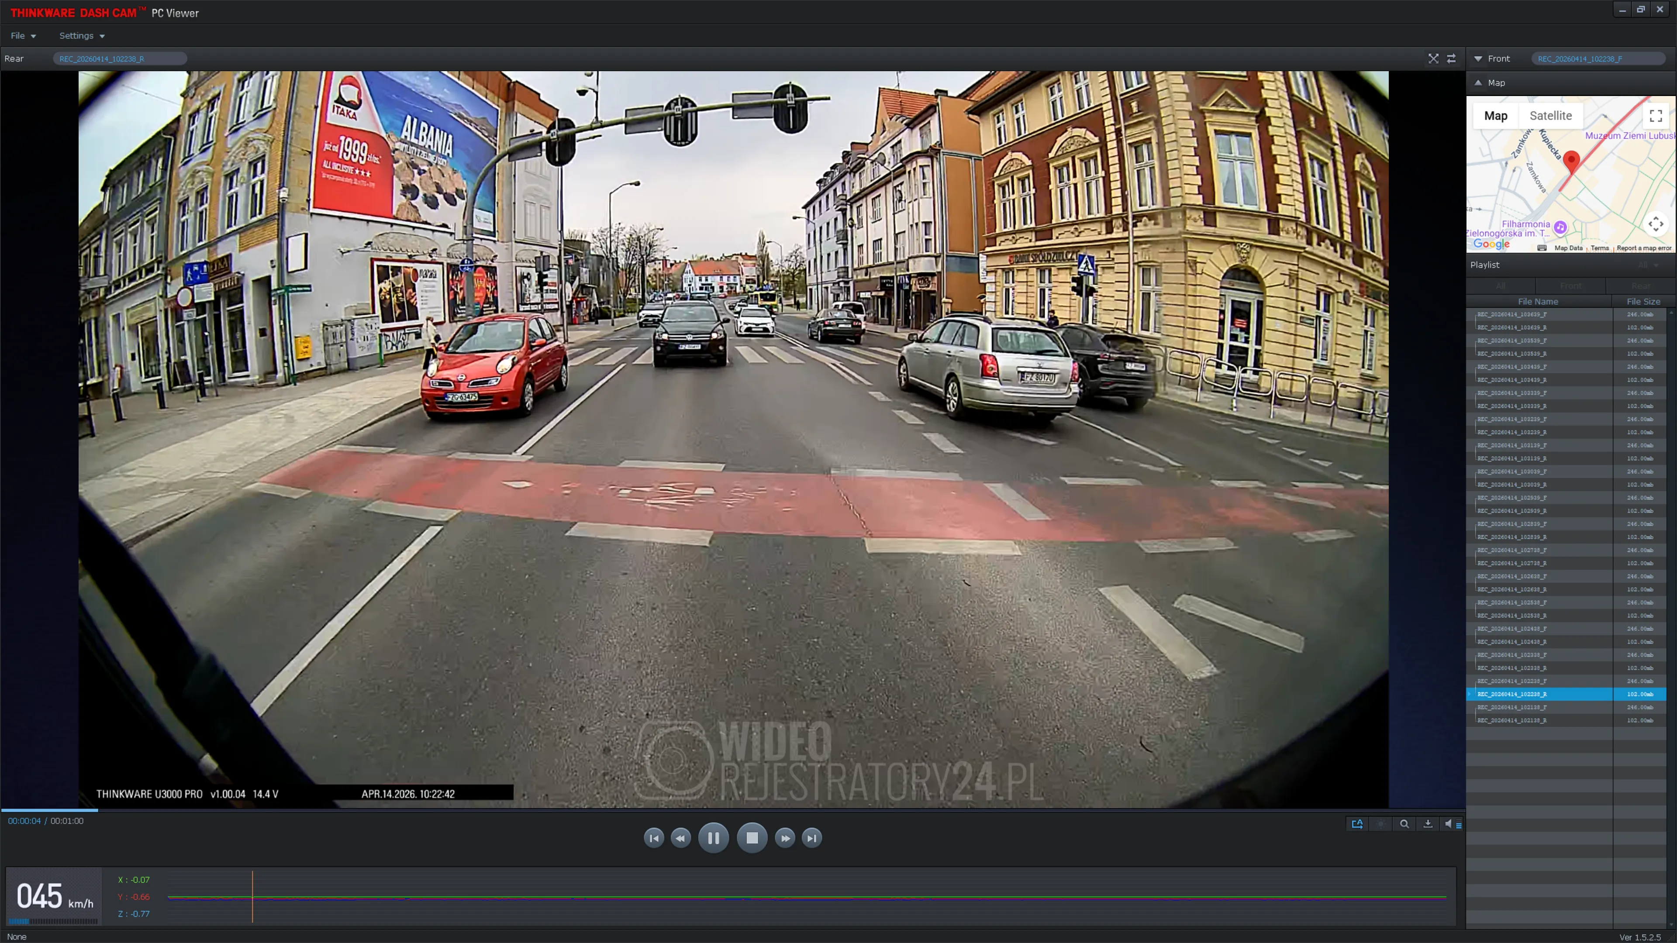1677x943 pixels.
Task: Click the magnifier zoom icon
Action: coord(1404,824)
